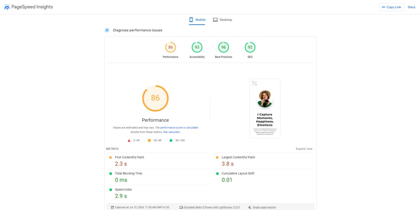Click the orange square beside Largest Contentful Paint
The image size is (420, 210).
217,157
